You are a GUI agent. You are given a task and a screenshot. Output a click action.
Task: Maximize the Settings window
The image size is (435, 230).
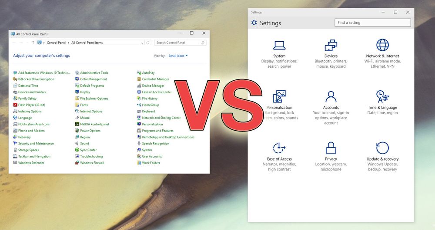click(395, 12)
